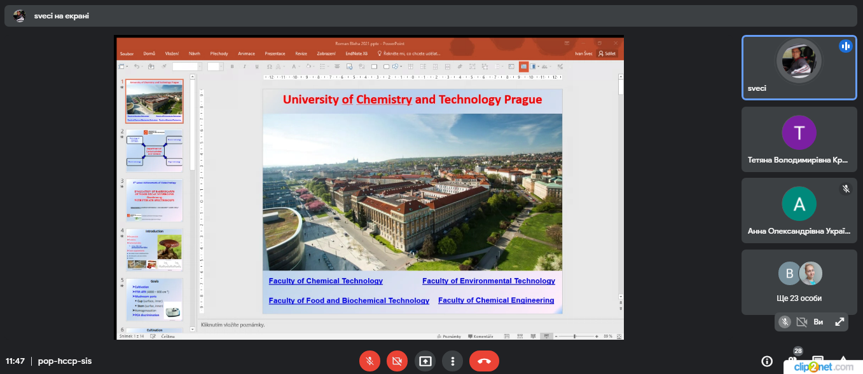The height and width of the screenshot is (374, 863).
Task: Click the Ivan Švec account name
Action: coord(584,53)
